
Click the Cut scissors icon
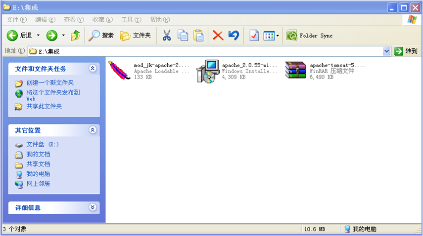tap(167, 35)
